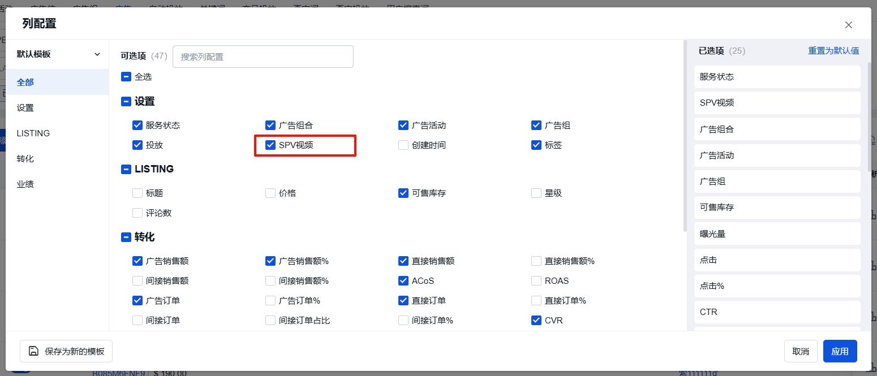Collapse the 转化 section minus icon
This screenshot has height=376, width=877.
coord(126,237)
